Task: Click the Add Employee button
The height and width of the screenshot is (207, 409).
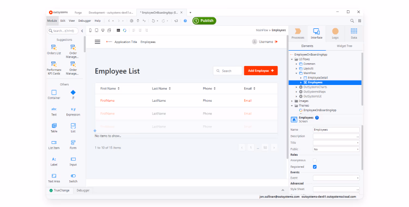Action: [x=261, y=71]
